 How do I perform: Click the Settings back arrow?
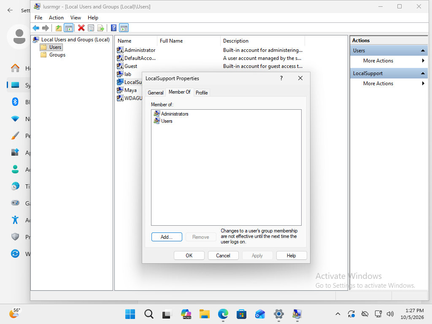10,10
